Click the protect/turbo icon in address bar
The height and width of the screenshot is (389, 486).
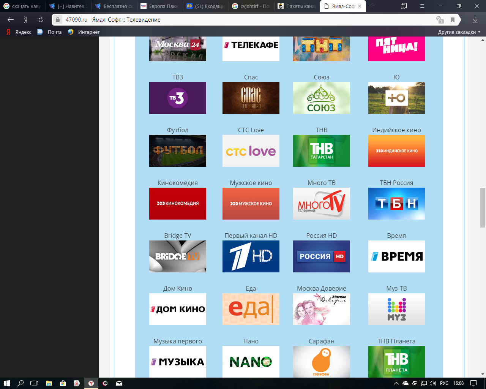pyautogui.click(x=440, y=20)
